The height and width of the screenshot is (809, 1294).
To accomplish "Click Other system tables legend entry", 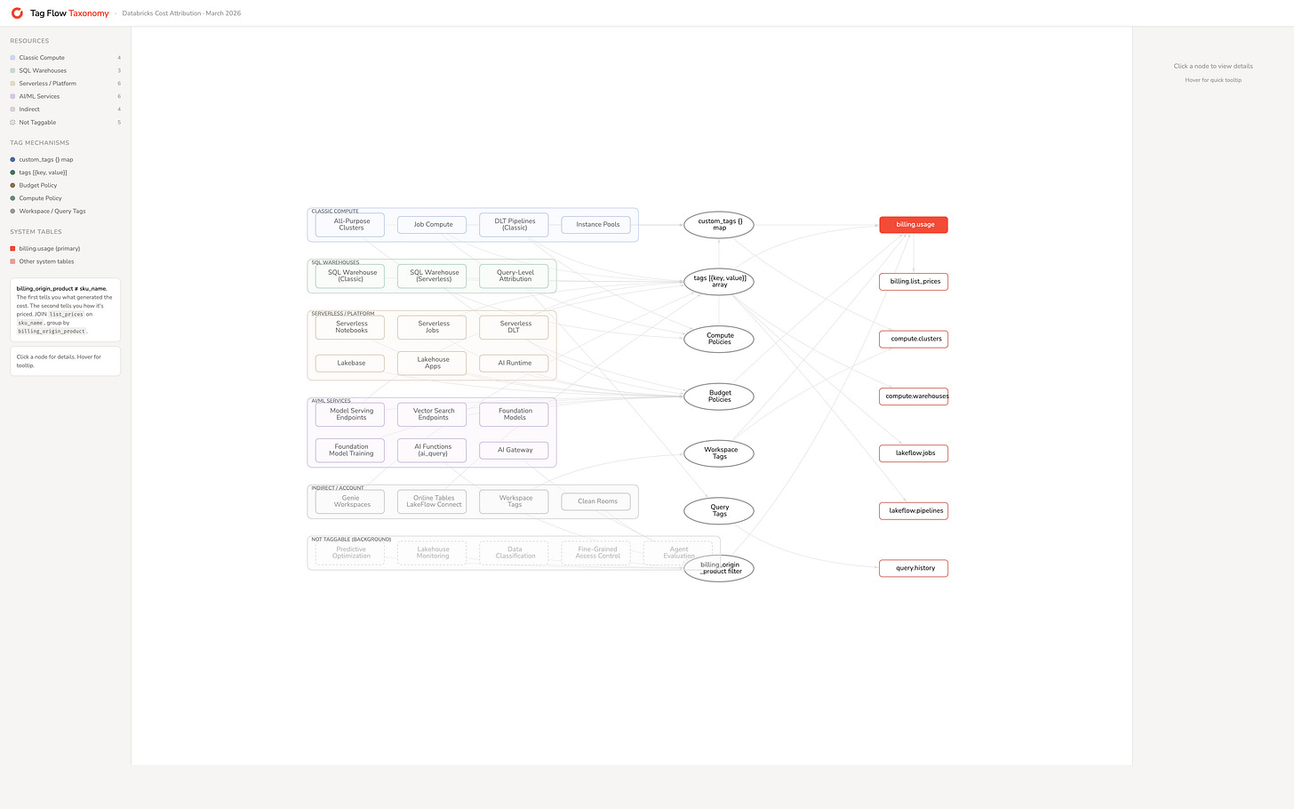I will pos(42,261).
